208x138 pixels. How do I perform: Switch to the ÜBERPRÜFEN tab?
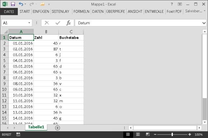click(x=115, y=11)
